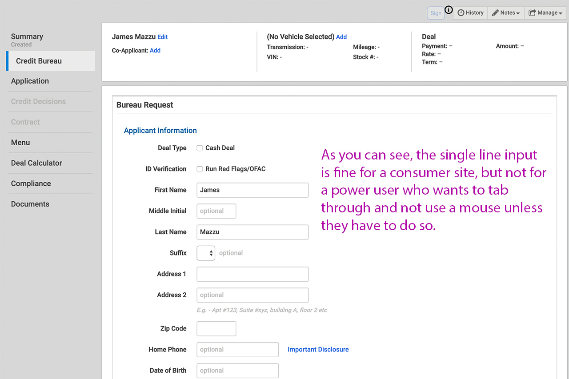
Task: Open the Important Disclosure link
Action: [x=318, y=350]
